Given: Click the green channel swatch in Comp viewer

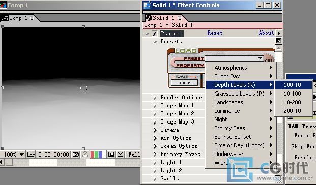Looking at the screenshot, I should coord(96,155).
